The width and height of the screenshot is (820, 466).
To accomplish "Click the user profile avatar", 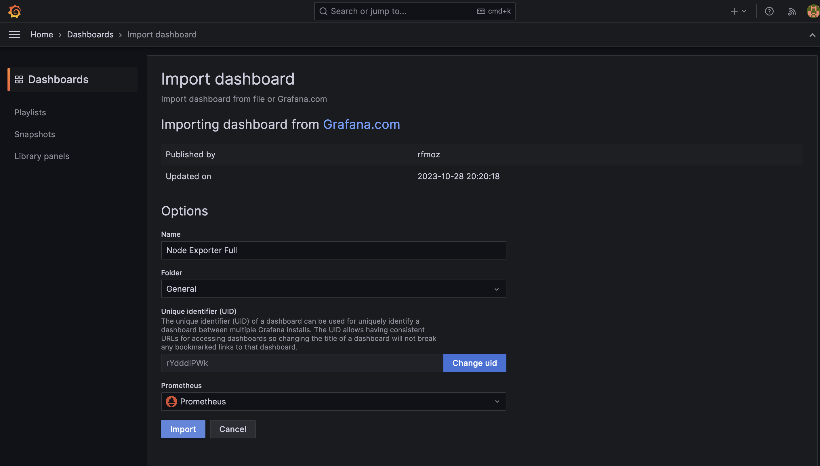I will coord(813,11).
